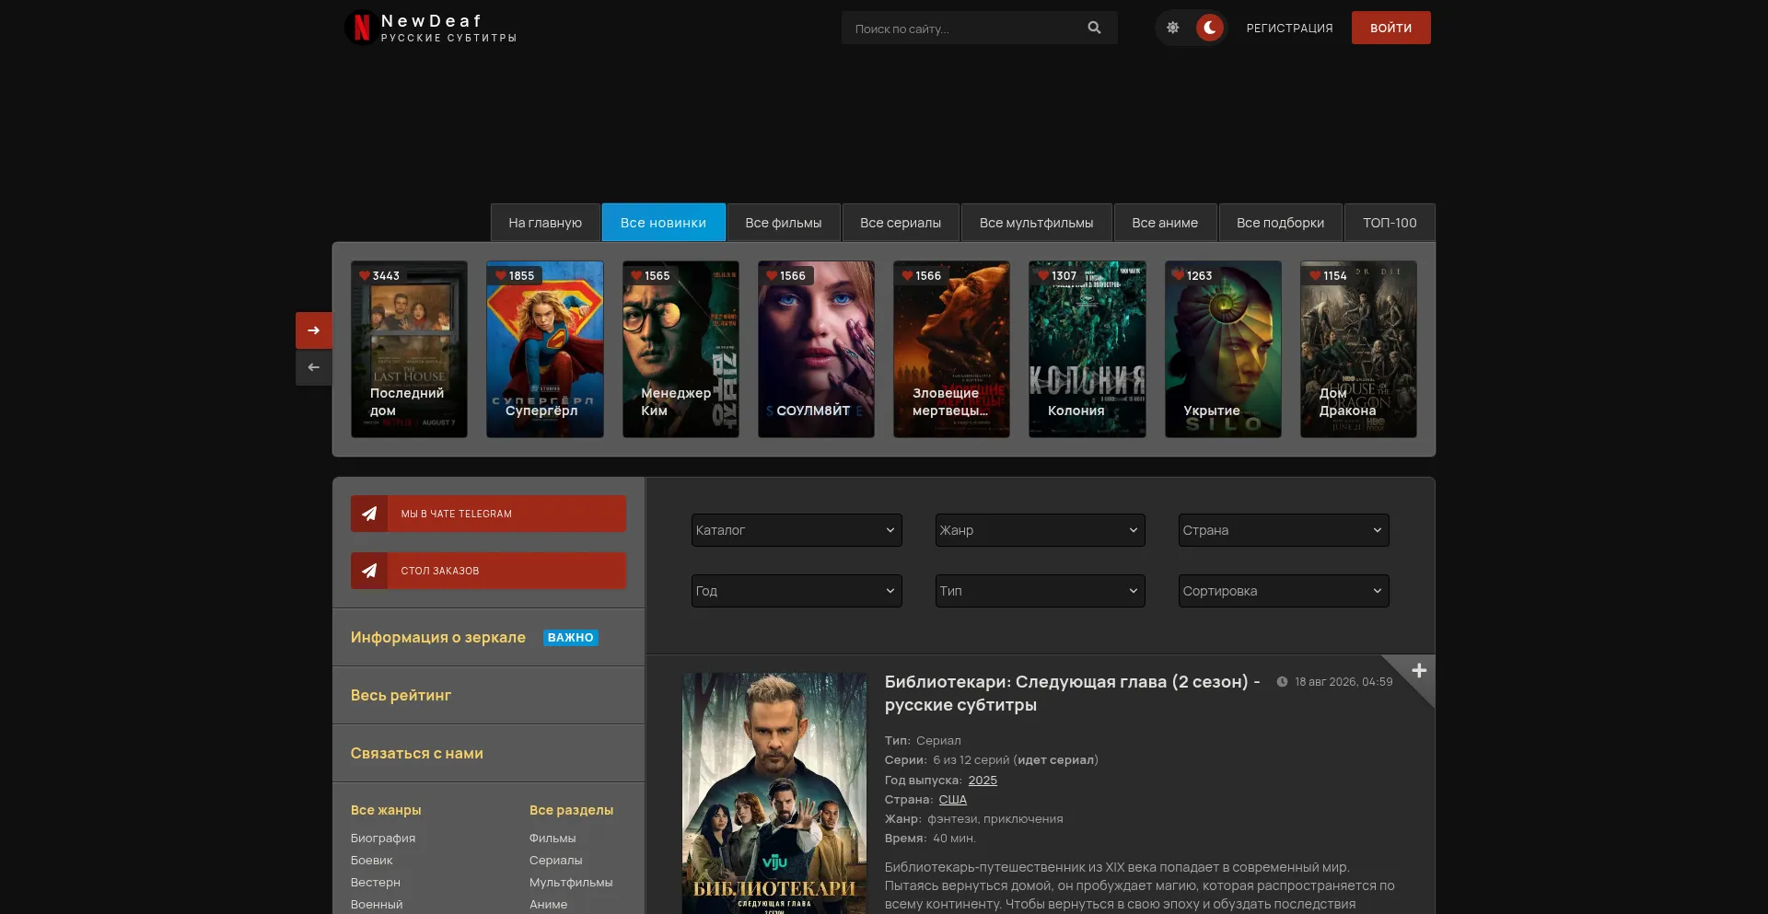Open the Дом Дракона poster
Screen dimensions: 1768x914
1358,349
